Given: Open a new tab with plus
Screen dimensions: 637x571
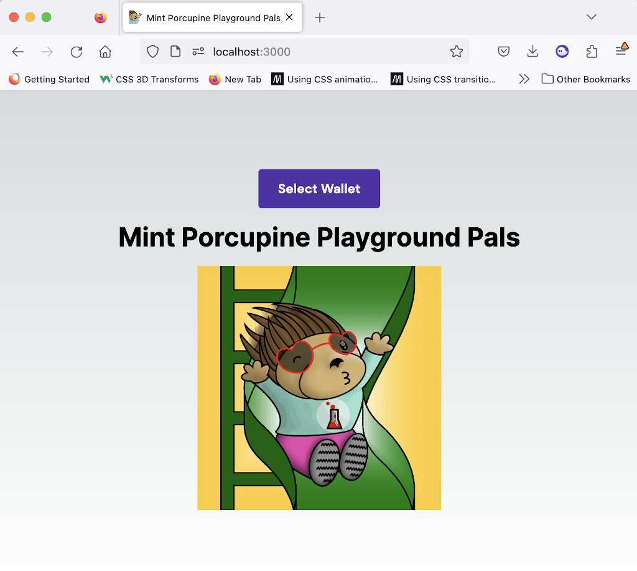Looking at the screenshot, I should pyautogui.click(x=320, y=17).
